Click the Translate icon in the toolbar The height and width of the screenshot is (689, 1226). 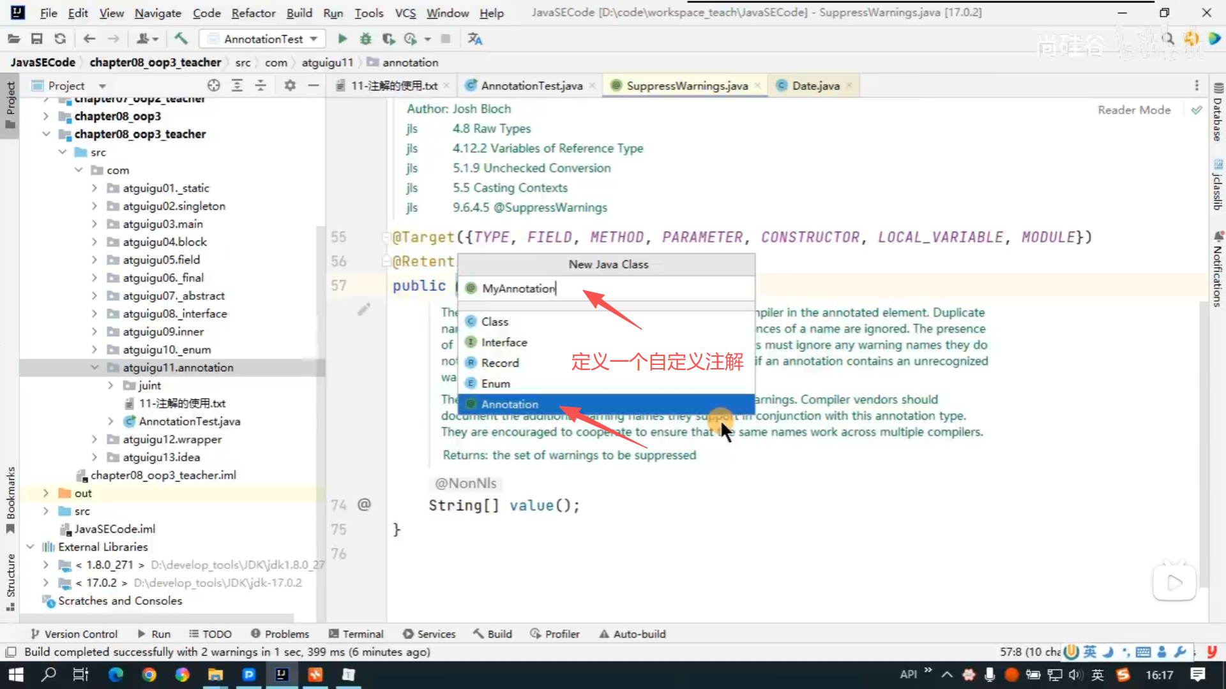coord(474,39)
